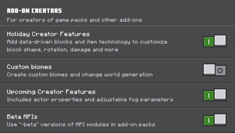Click the grey knob of Holiday Creator Features switch

click(220, 40)
